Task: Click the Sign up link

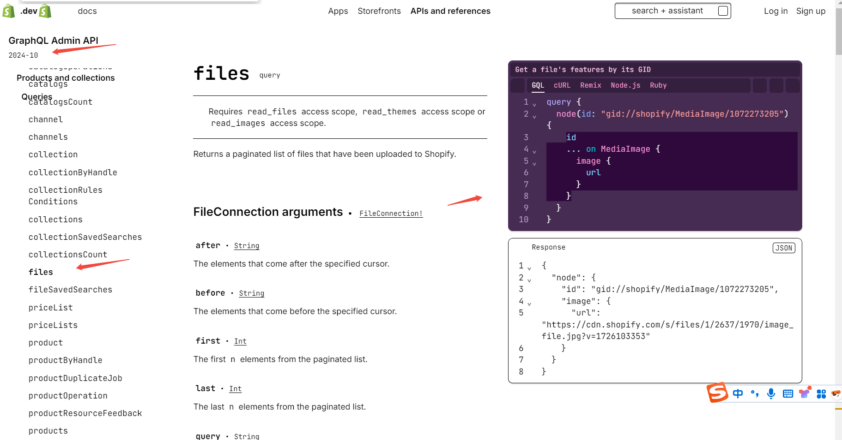Action: [x=811, y=11]
